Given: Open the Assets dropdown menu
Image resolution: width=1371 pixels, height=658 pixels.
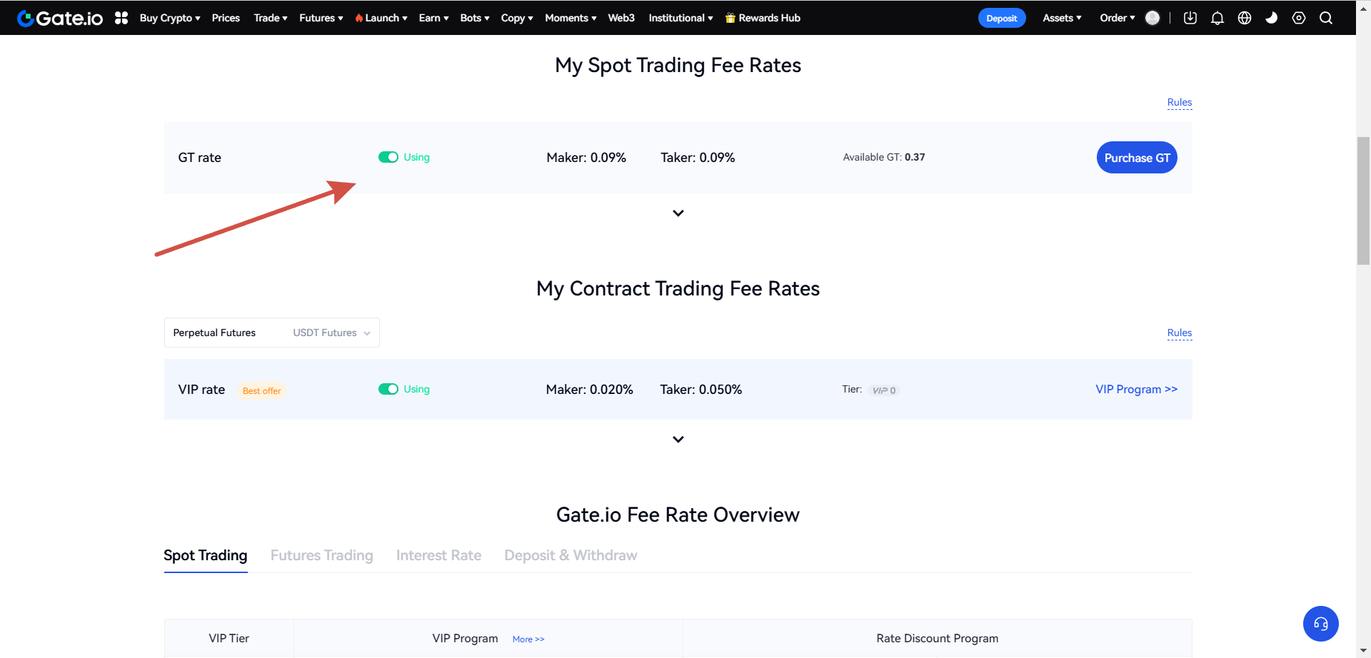Looking at the screenshot, I should 1062,18.
